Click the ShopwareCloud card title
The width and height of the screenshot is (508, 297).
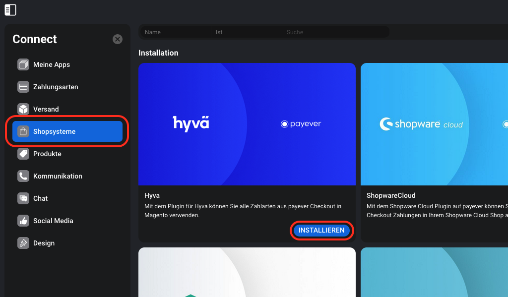coord(391,196)
